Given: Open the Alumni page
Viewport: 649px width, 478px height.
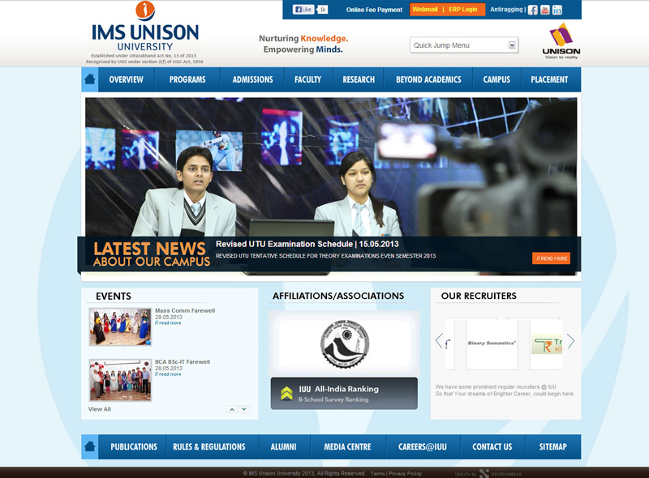Looking at the screenshot, I should click(x=283, y=446).
